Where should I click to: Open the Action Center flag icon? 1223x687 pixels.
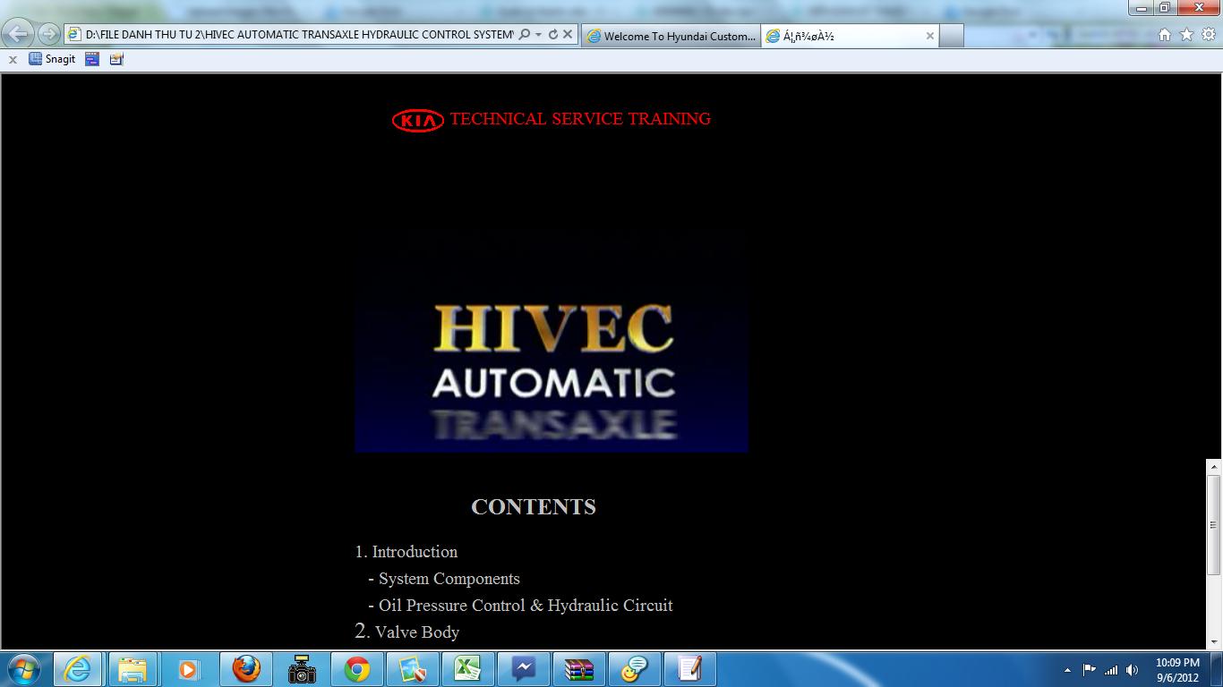click(1090, 669)
